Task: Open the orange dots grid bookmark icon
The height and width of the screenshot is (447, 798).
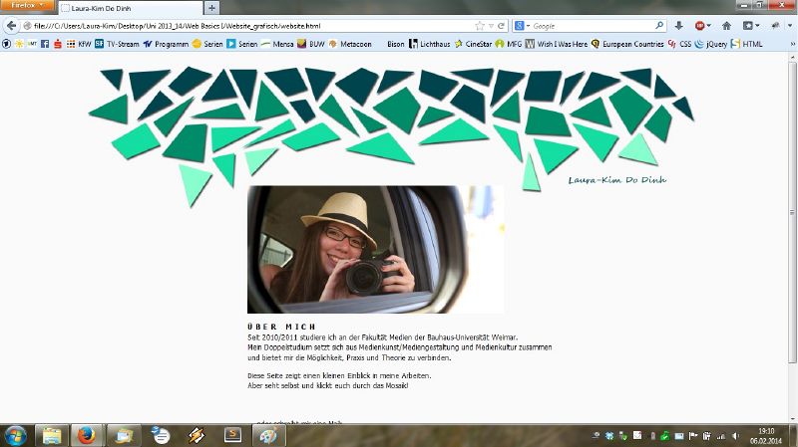Action: coord(71,44)
